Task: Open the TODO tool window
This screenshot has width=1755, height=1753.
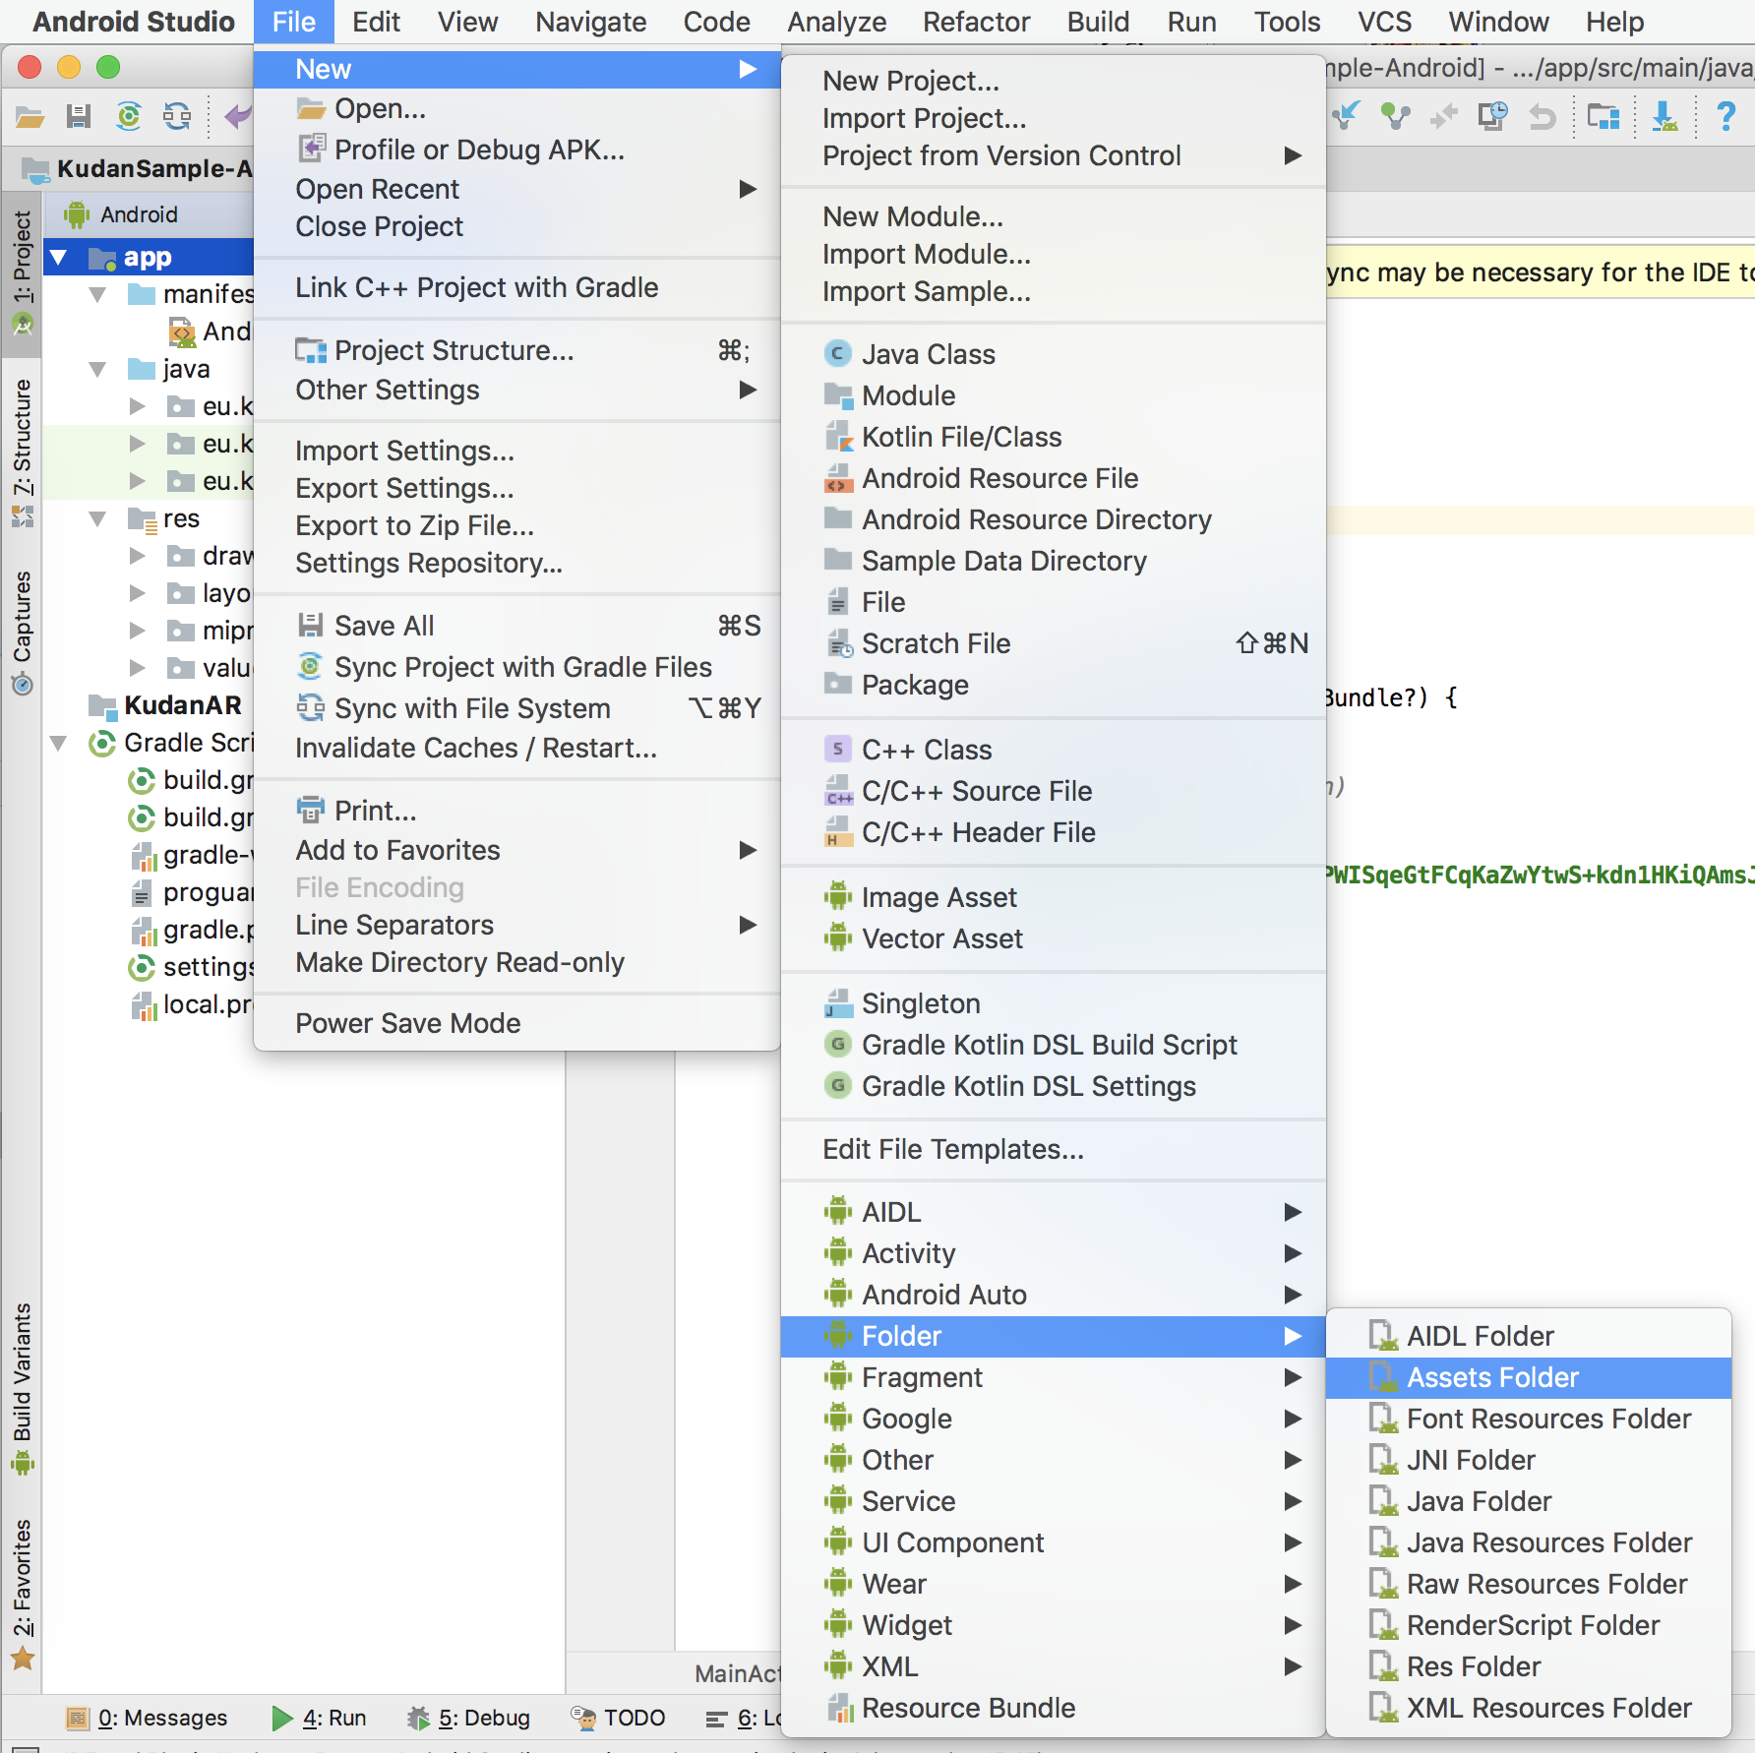Action: coord(618,1718)
